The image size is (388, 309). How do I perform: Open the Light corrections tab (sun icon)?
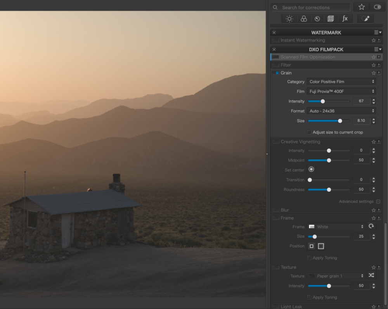coord(289,19)
